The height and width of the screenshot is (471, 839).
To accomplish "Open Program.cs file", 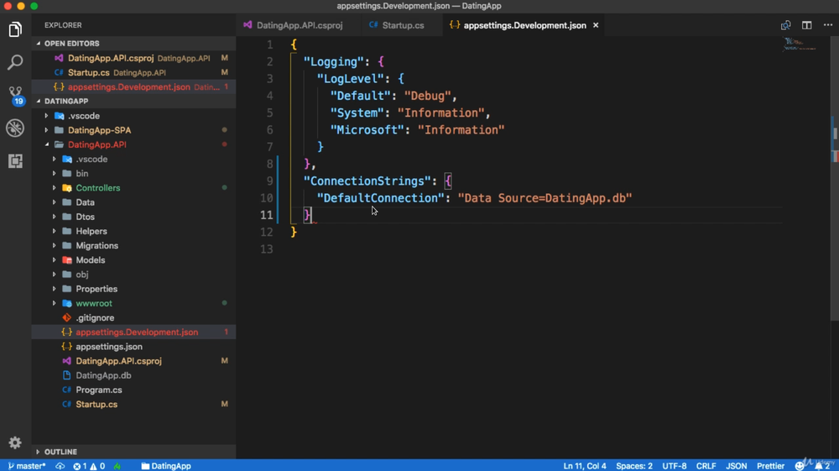I will (133, 390).
